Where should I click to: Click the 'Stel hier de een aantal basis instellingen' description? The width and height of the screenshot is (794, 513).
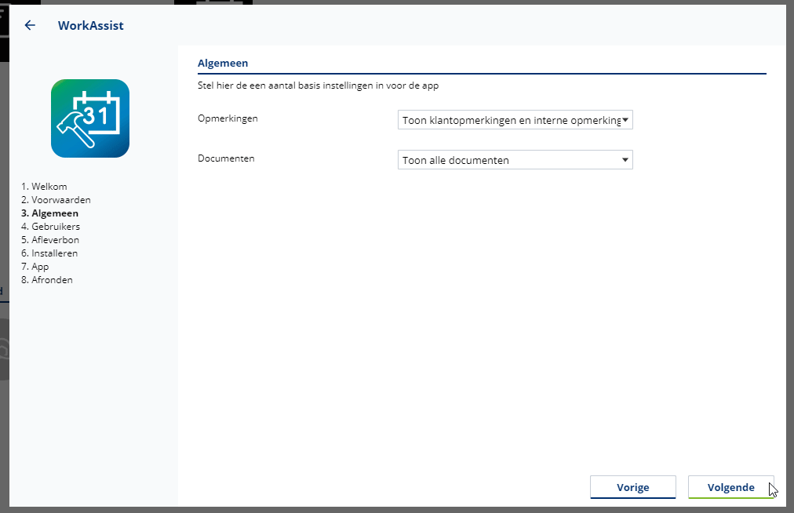tap(318, 85)
